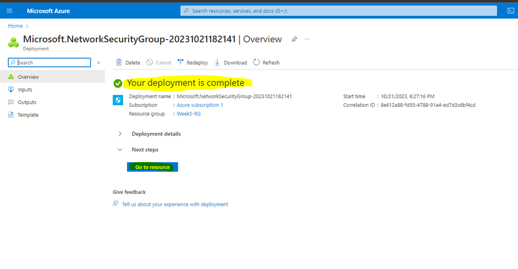The width and height of the screenshot is (518, 269).
Task: Click the Your deployment is complete heading
Action: click(x=186, y=83)
